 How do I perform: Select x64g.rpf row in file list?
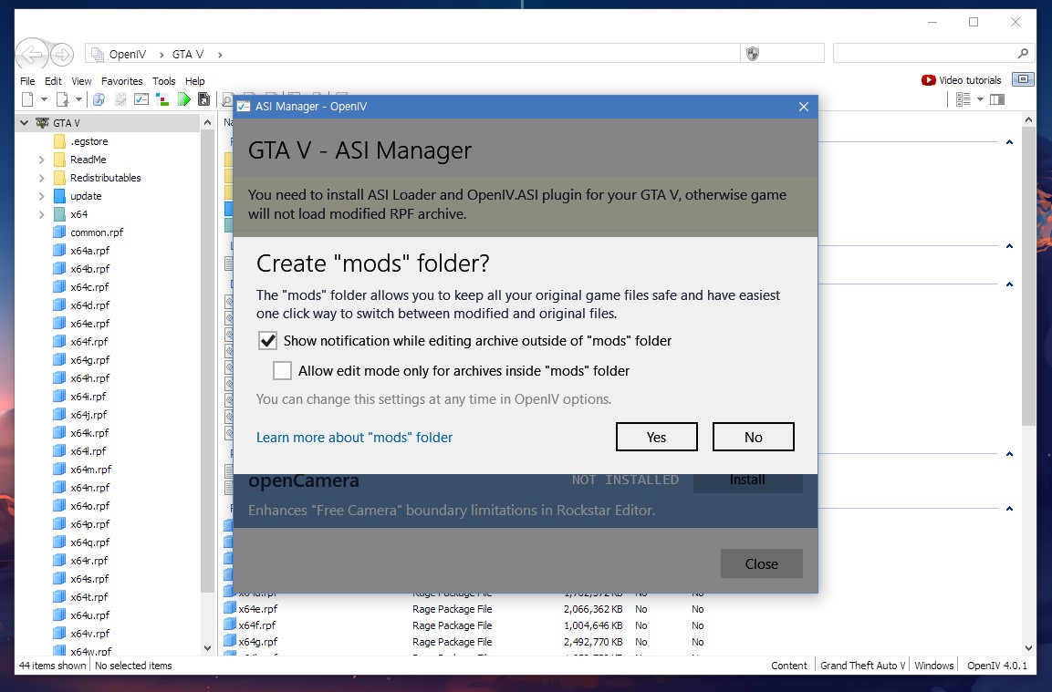point(464,642)
